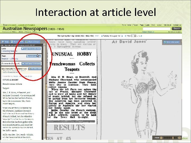Click the Save as PDF button
This screenshot has width=191, height=143.
pos(17,42)
